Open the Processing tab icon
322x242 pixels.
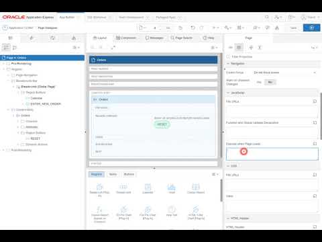click(52, 38)
